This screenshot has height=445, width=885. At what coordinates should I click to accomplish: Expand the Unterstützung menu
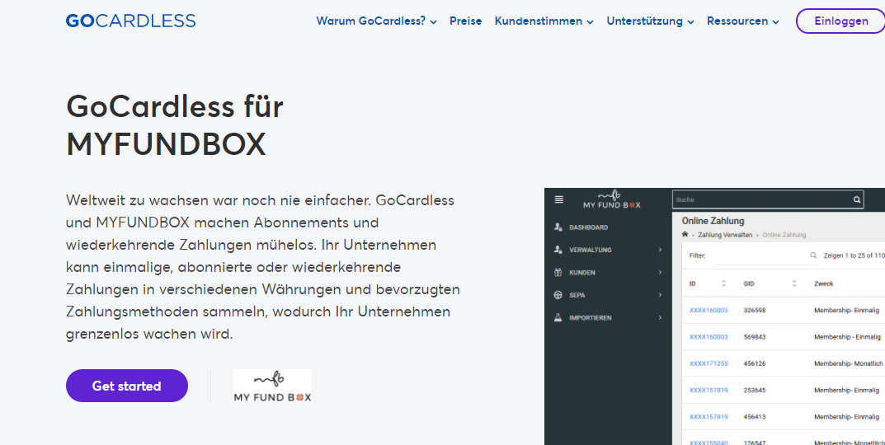(x=650, y=21)
